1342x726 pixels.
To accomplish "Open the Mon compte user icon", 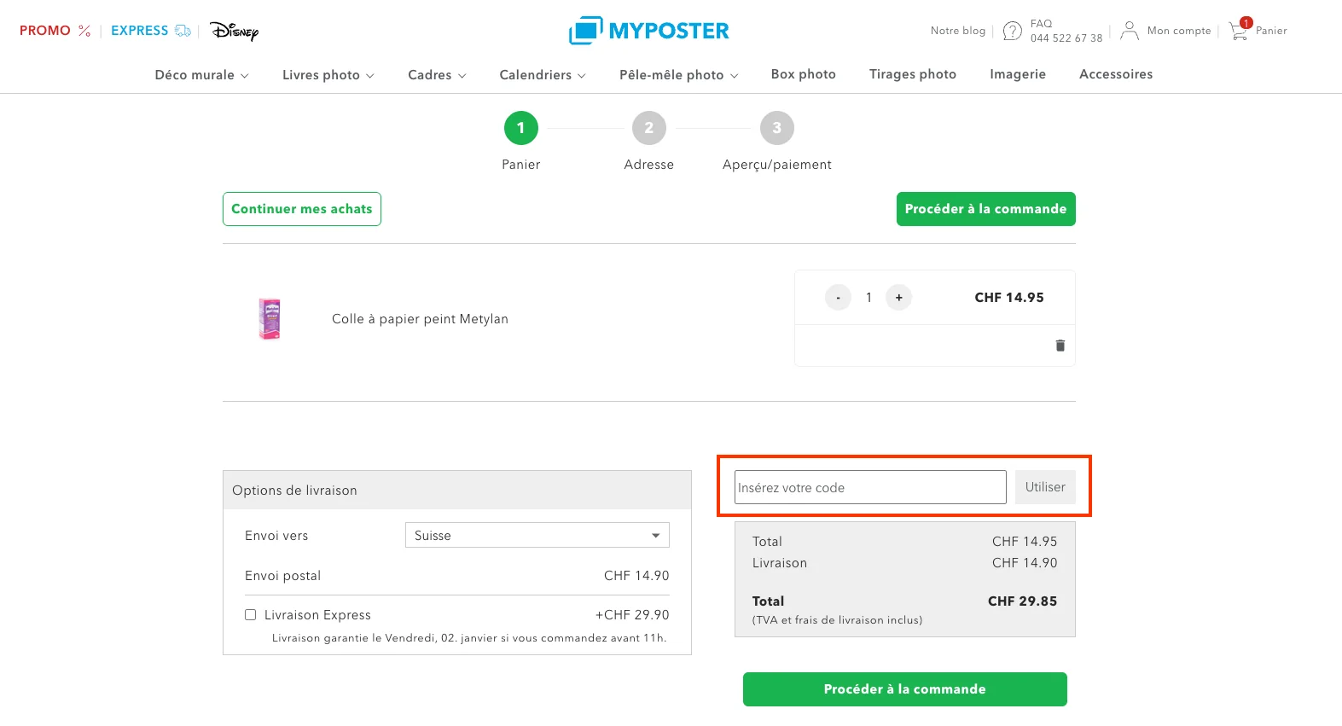I will (x=1129, y=31).
